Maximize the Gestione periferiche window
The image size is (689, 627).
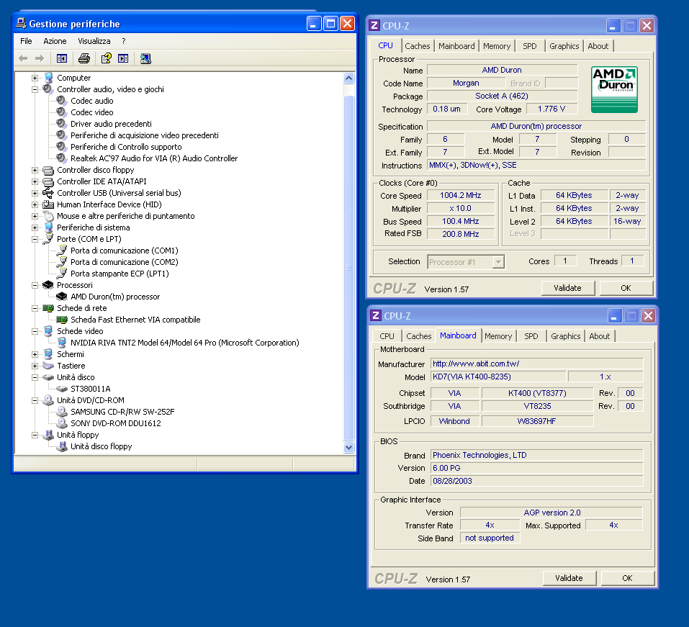pos(330,24)
